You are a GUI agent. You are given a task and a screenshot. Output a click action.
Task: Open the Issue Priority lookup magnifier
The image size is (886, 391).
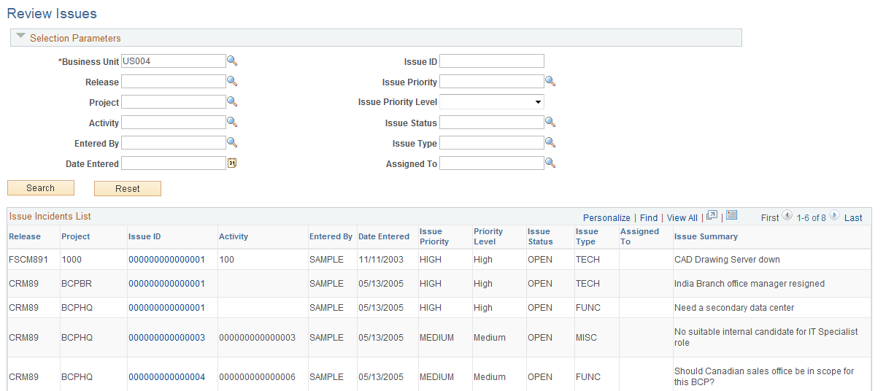point(550,82)
